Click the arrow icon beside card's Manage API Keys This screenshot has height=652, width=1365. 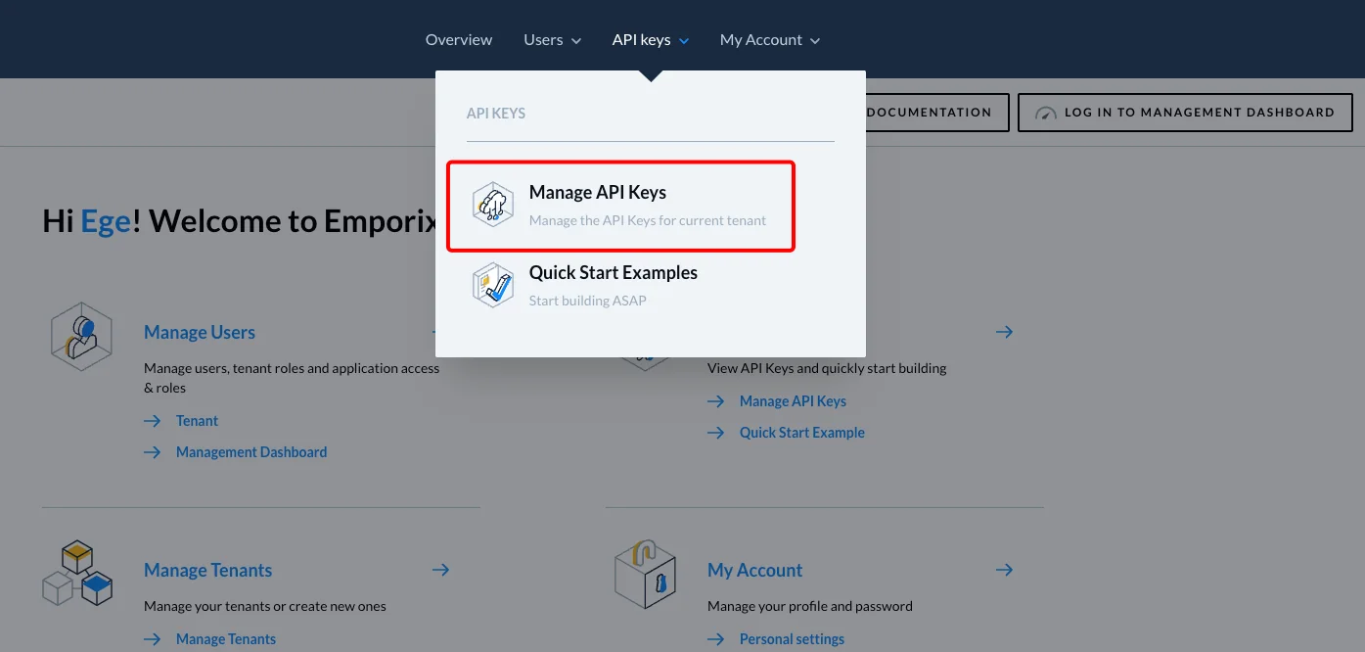click(716, 401)
